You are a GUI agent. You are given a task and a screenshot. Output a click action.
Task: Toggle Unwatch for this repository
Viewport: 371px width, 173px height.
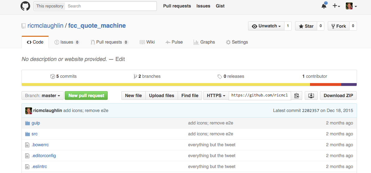pyautogui.click(x=266, y=26)
